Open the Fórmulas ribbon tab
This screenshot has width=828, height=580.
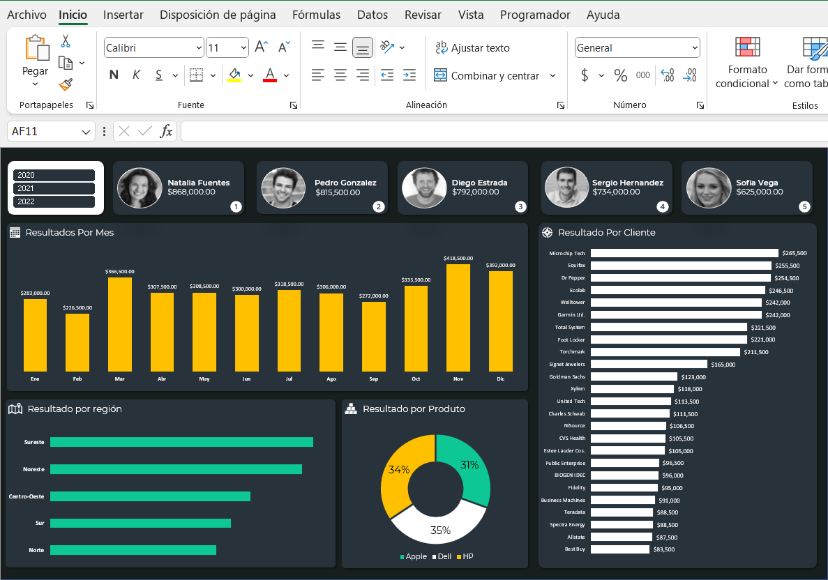316,15
